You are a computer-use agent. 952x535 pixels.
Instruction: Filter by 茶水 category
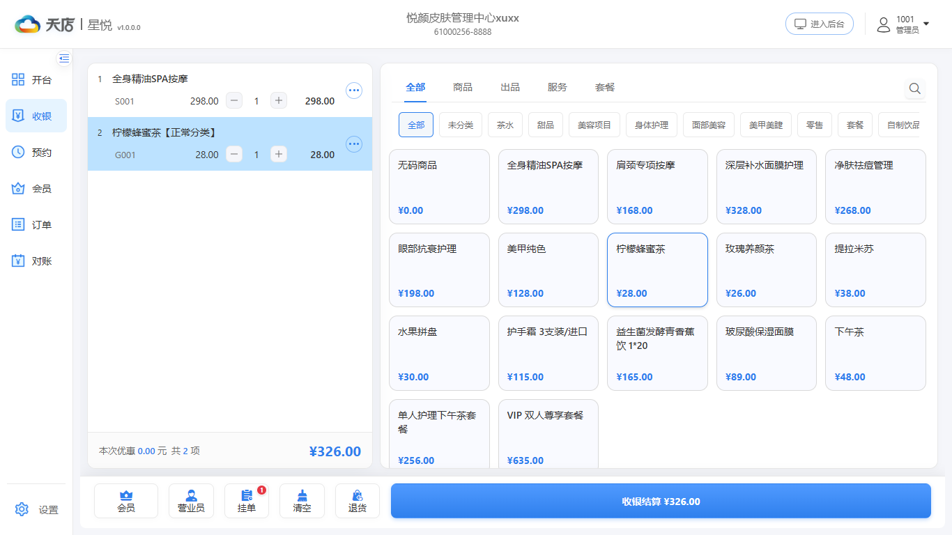coord(505,125)
